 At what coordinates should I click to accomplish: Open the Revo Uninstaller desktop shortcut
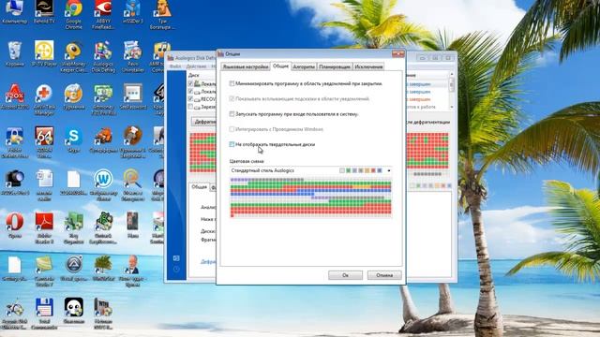click(x=132, y=56)
